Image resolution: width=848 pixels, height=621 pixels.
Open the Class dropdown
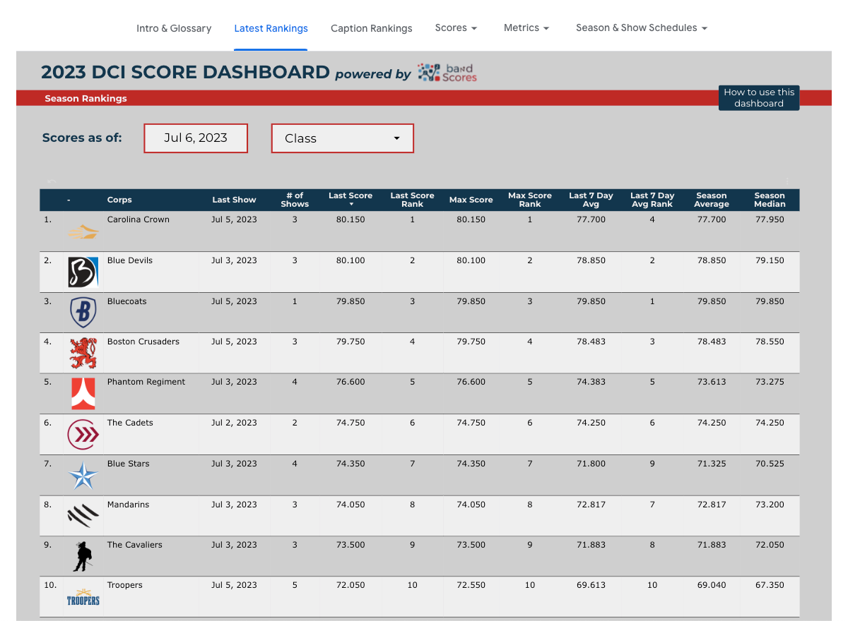coord(343,138)
